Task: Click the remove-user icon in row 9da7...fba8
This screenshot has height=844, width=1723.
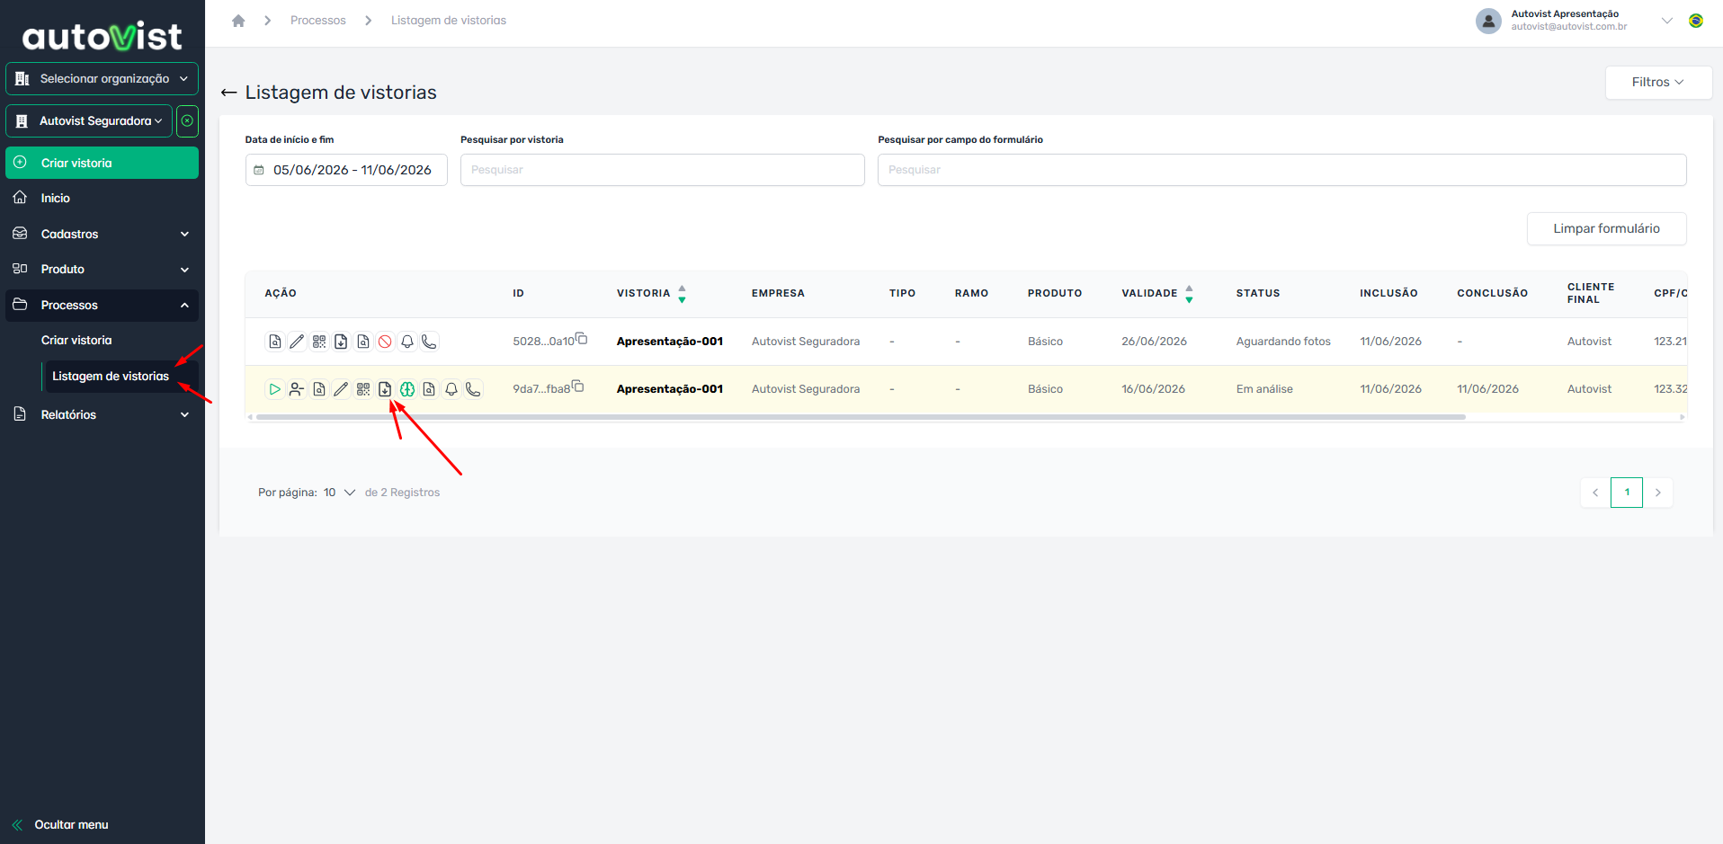Action: click(x=297, y=389)
